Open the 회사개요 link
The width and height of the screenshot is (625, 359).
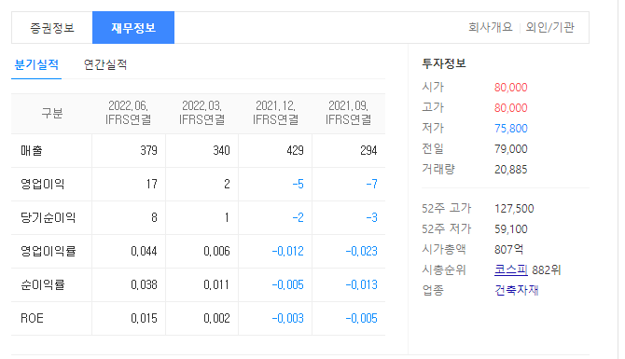coord(491,27)
